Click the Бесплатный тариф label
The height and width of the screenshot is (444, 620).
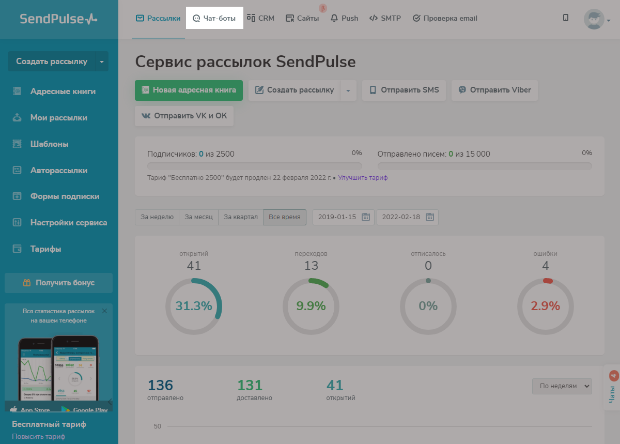point(49,424)
